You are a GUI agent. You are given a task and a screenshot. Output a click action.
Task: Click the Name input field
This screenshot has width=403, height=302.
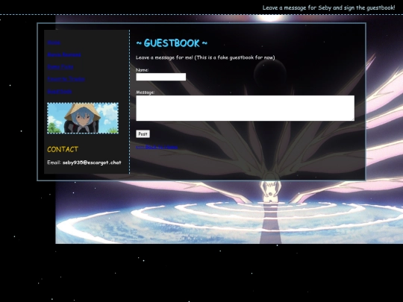pyautogui.click(x=161, y=77)
